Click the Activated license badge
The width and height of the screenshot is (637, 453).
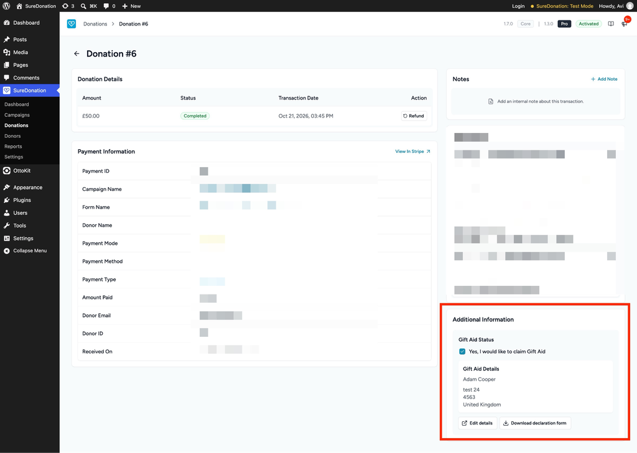[x=588, y=24]
